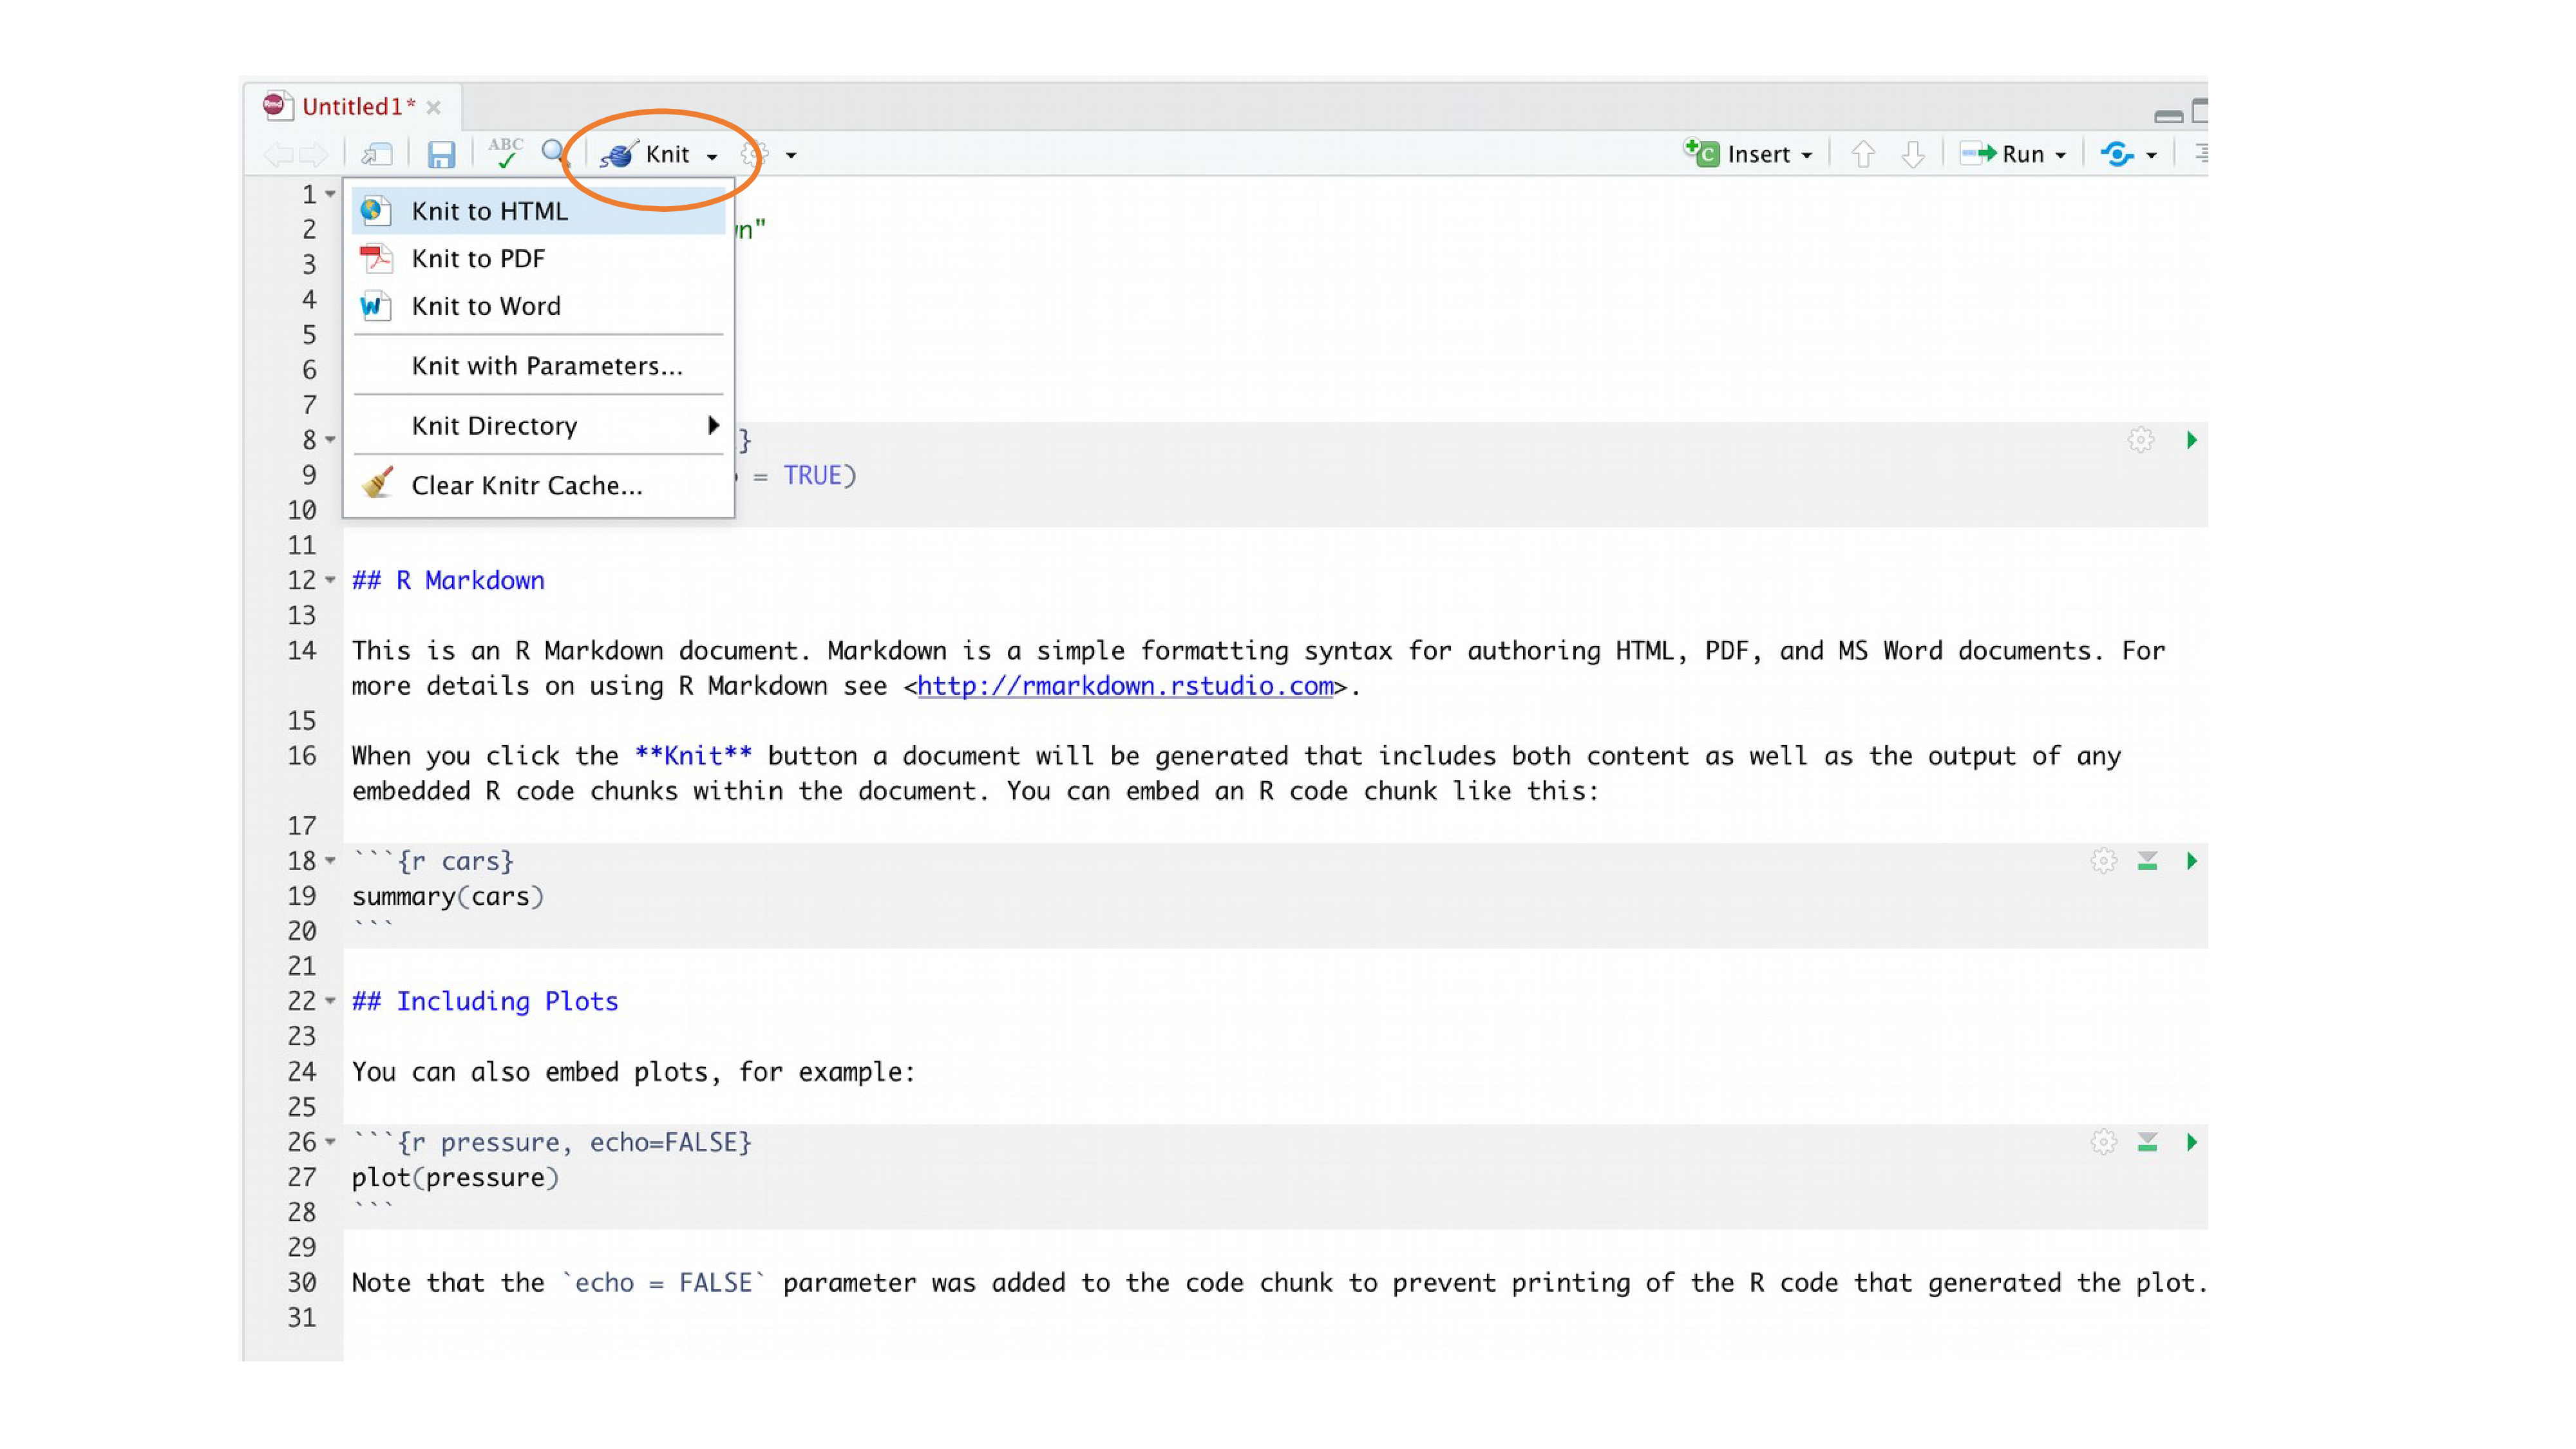Open the Knit dropdown arrow
2576x1449 pixels.
[x=712, y=156]
